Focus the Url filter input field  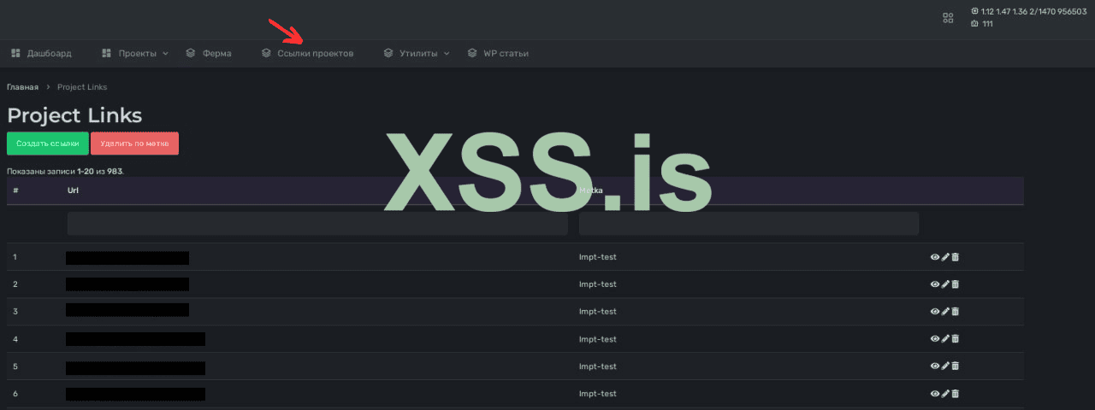tap(317, 224)
